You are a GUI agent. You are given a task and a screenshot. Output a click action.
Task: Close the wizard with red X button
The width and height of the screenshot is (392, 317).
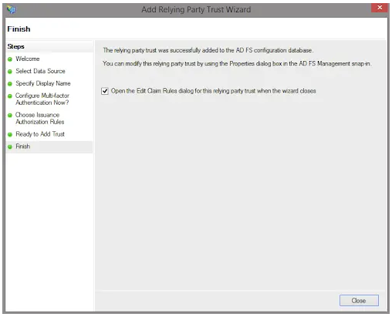click(x=380, y=8)
